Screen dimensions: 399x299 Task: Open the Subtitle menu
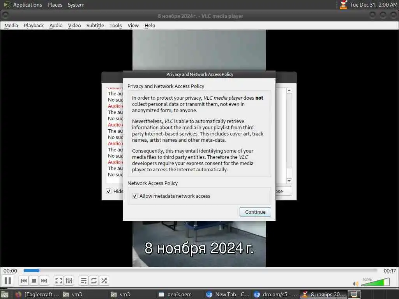click(95, 25)
